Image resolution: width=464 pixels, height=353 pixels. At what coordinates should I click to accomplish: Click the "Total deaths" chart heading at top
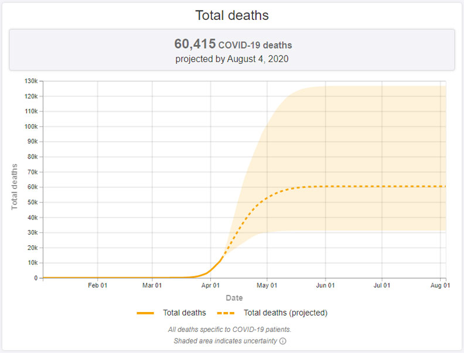232,15
